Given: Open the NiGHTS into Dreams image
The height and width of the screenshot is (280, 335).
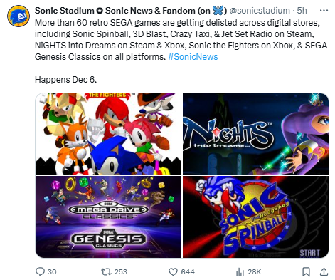Looking at the screenshot, I should point(255,134).
